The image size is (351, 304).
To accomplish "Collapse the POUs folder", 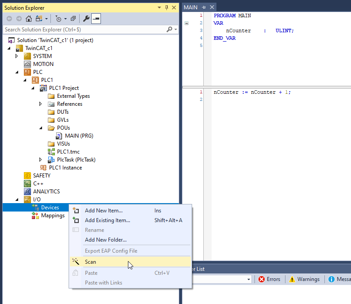I will click(41, 128).
